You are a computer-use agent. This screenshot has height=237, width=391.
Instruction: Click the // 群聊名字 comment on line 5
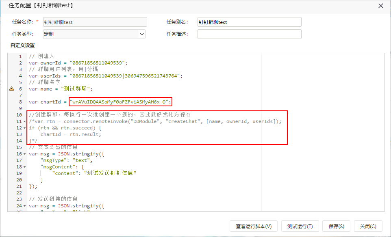(x=45, y=82)
